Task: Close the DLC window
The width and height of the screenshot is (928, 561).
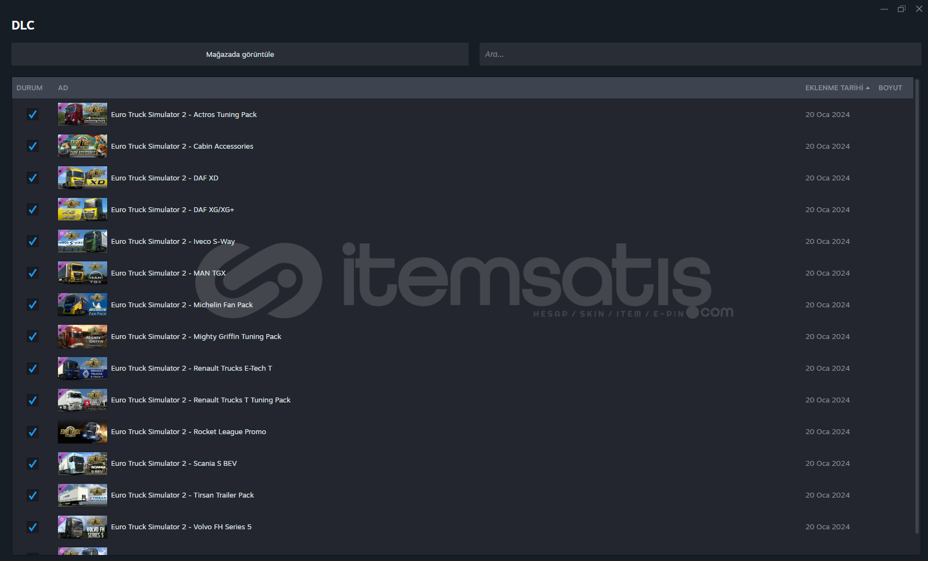Action: tap(919, 9)
